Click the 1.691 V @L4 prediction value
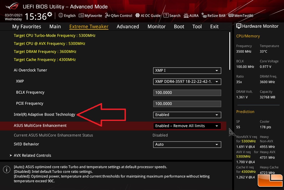This screenshot has width=284, height=190. click(245, 147)
